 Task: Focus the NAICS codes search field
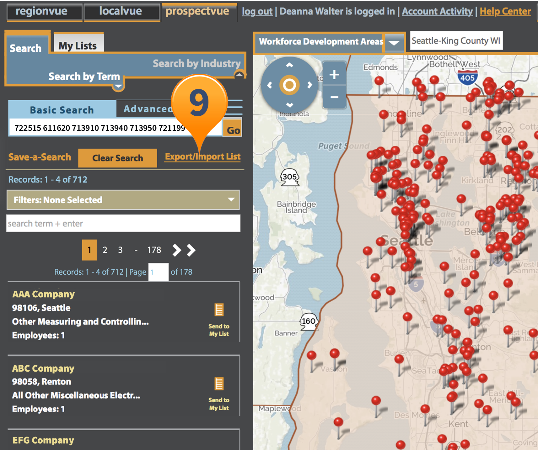(x=116, y=128)
